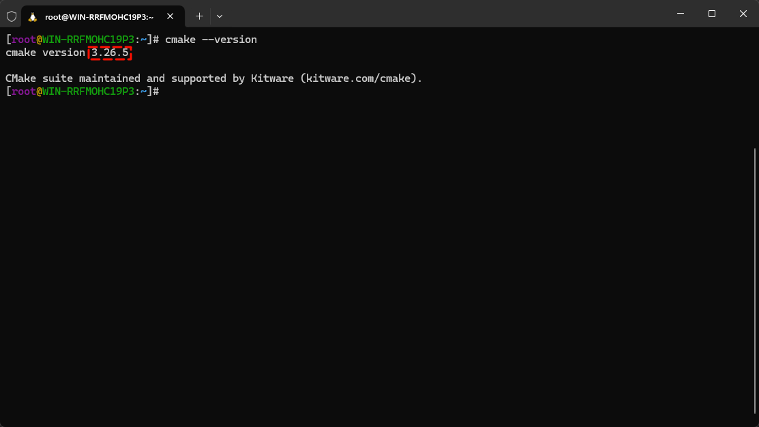
Task: Select the word Kitware in output
Action: 272,78
